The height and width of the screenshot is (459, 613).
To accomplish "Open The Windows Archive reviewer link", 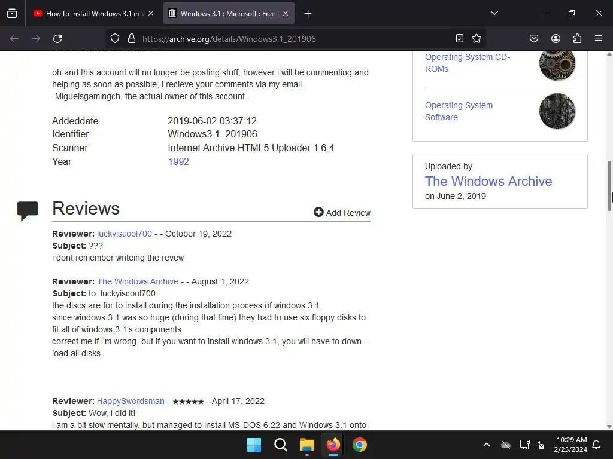I will click(x=138, y=281).
